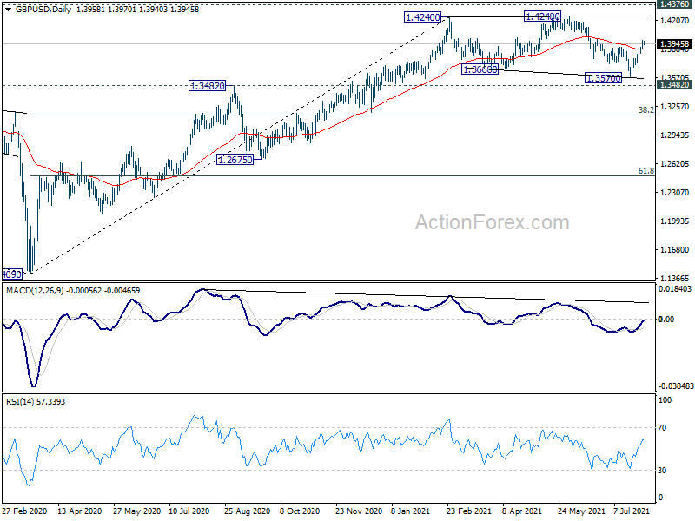This screenshot has width=695, height=521.
Task: Click the RSI 100 axis value
Action: click(665, 400)
